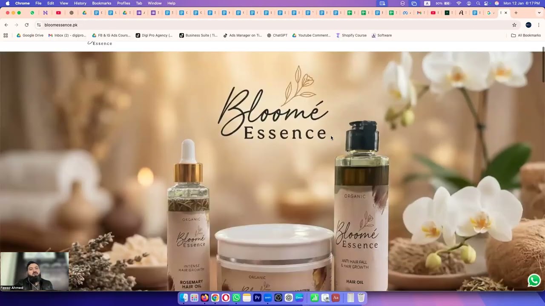View site information icon in address bar
Image resolution: width=545 pixels, height=306 pixels.
[39, 25]
